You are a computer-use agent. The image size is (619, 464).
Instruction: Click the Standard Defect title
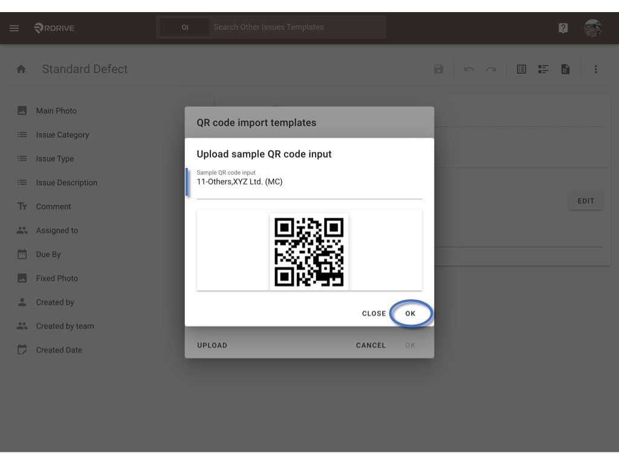click(85, 69)
